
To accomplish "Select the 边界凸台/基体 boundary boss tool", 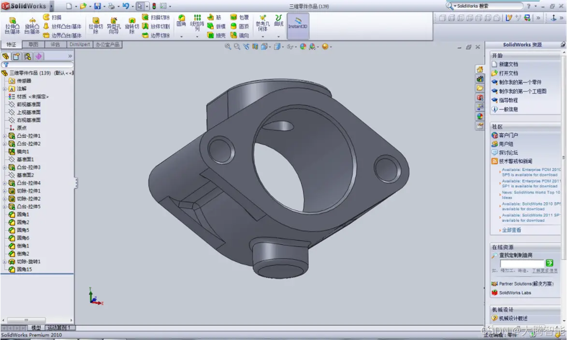I will [62, 35].
